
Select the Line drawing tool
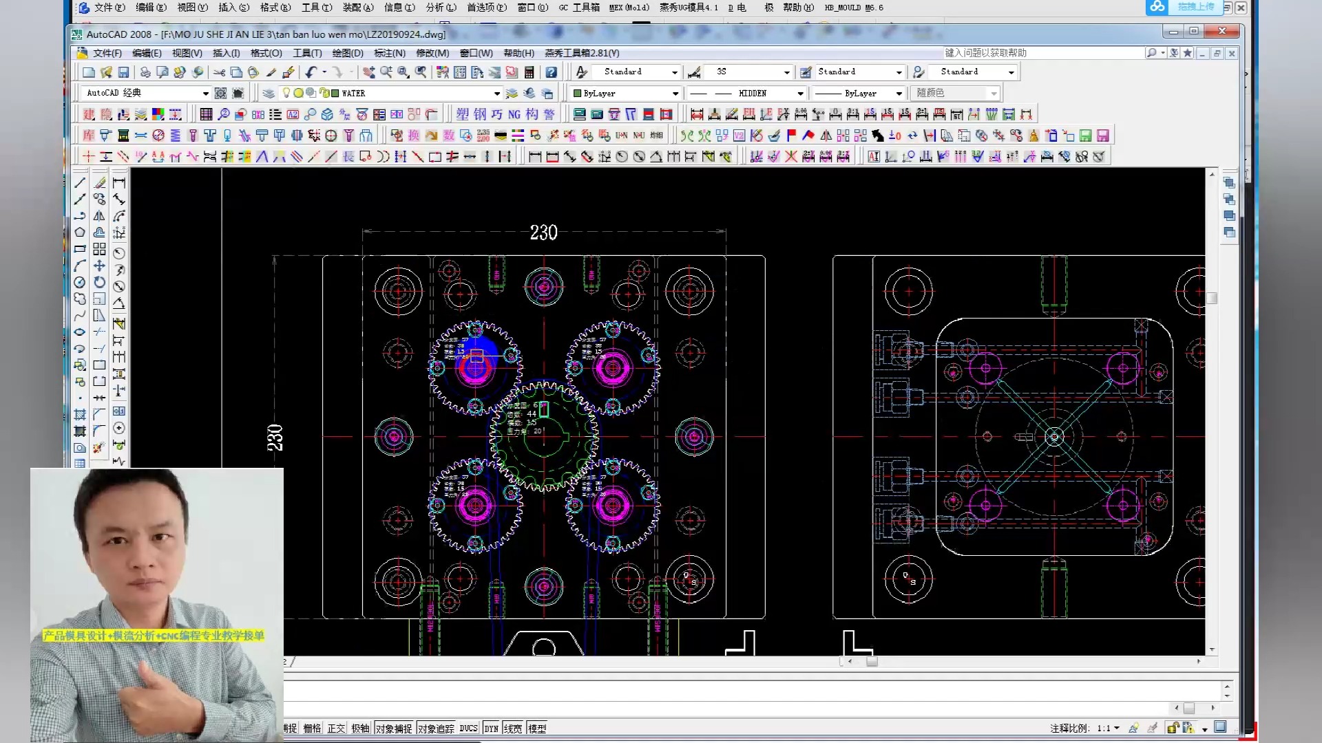(80, 183)
